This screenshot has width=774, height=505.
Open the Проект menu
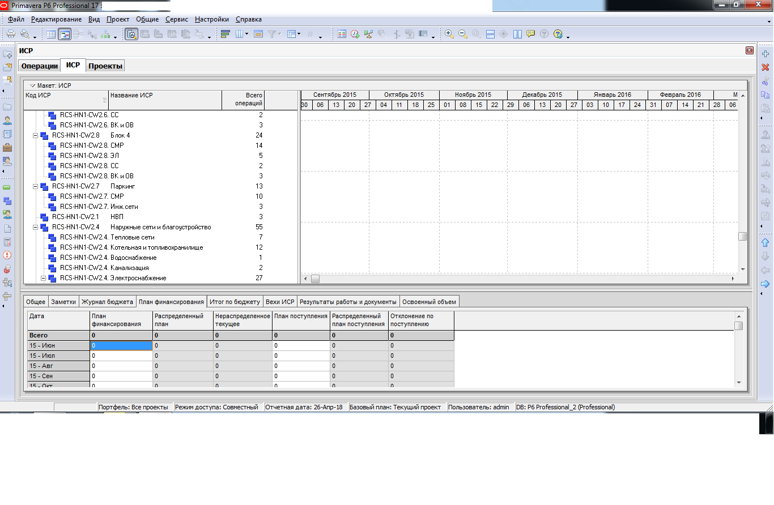[x=118, y=19]
